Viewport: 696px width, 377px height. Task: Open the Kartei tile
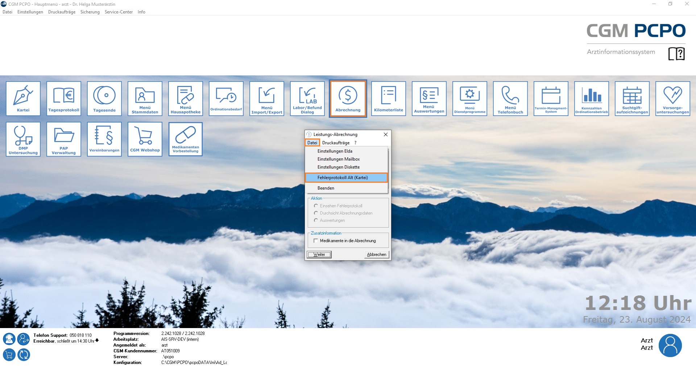pos(23,98)
